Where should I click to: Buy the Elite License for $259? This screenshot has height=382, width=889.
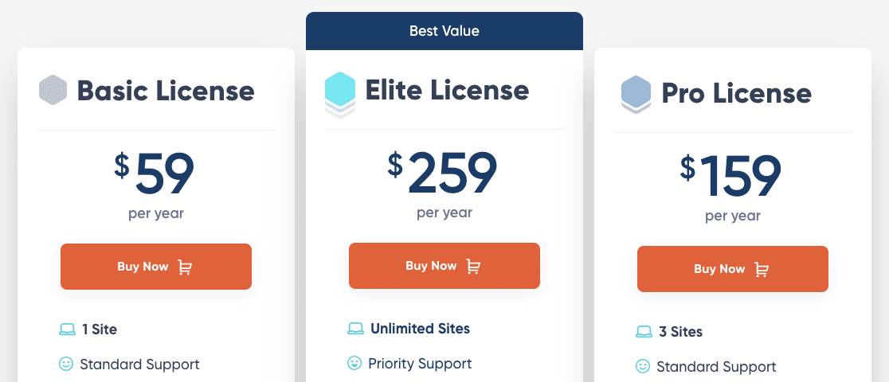pyautogui.click(x=444, y=266)
